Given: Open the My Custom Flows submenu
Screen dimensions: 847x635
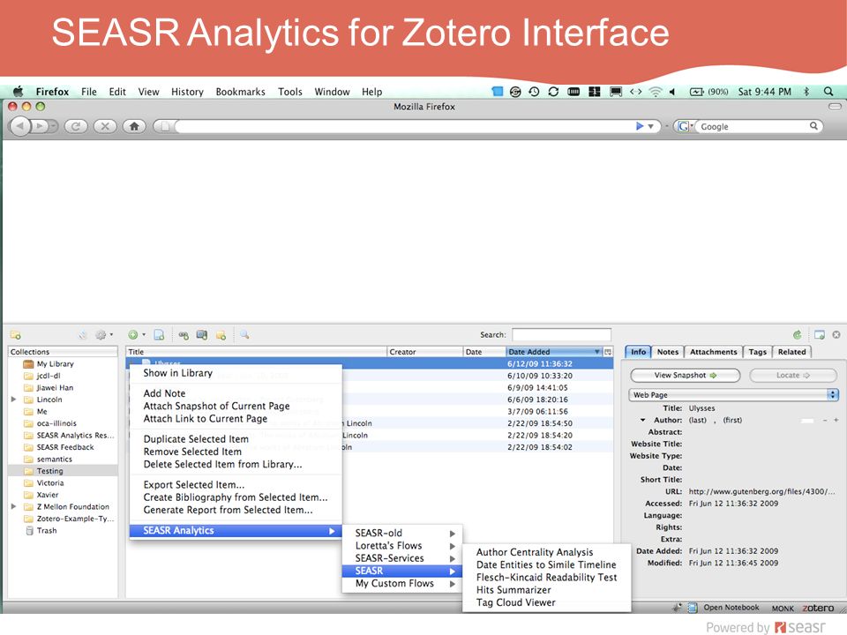Looking at the screenshot, I should tap(402, 584).
